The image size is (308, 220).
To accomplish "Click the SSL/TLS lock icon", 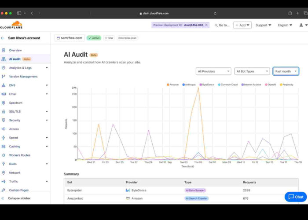I will (x=4, y=111).
